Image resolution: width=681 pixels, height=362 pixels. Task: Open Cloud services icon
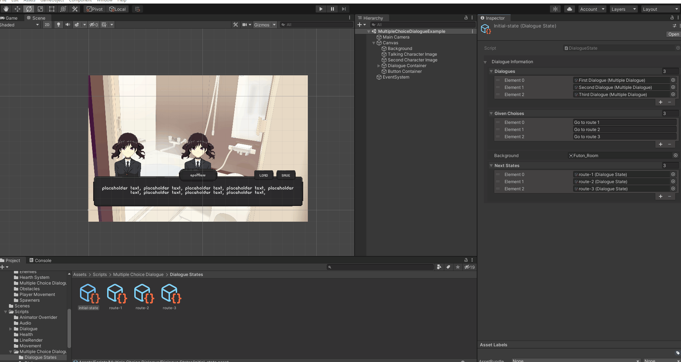[x=569, y=9]
